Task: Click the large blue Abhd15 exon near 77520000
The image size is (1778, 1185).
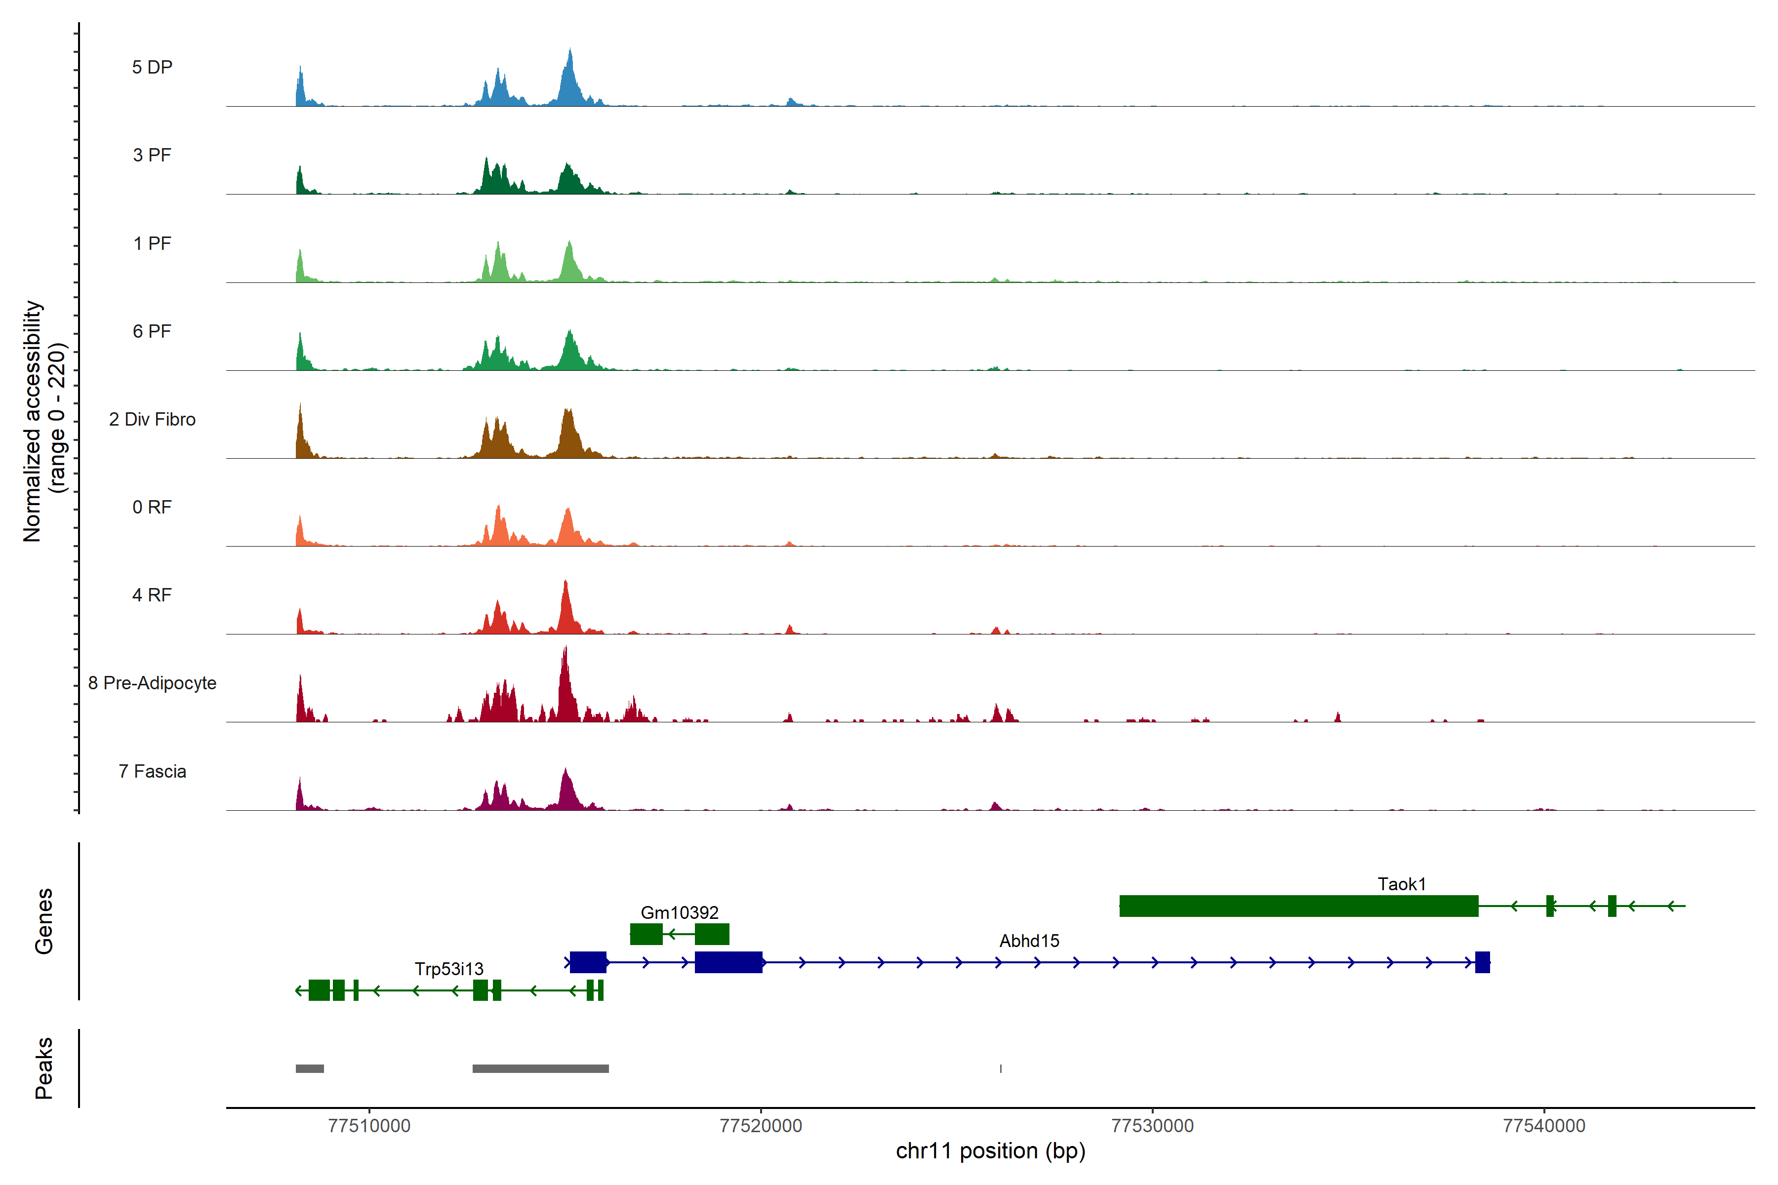Action: 728,962
